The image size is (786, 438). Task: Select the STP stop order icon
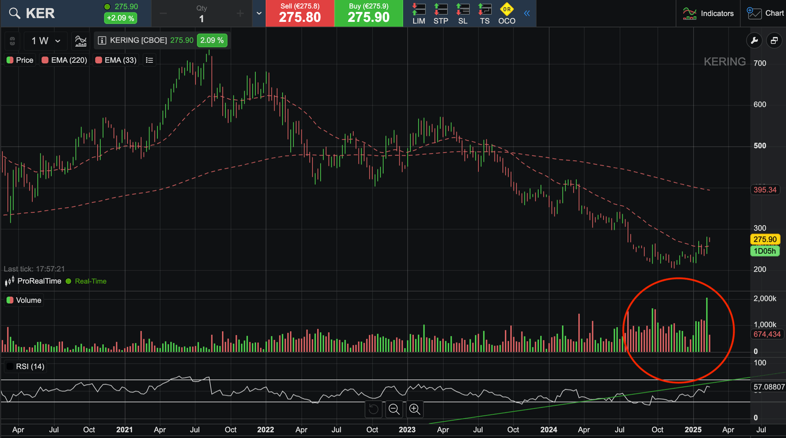440,13
